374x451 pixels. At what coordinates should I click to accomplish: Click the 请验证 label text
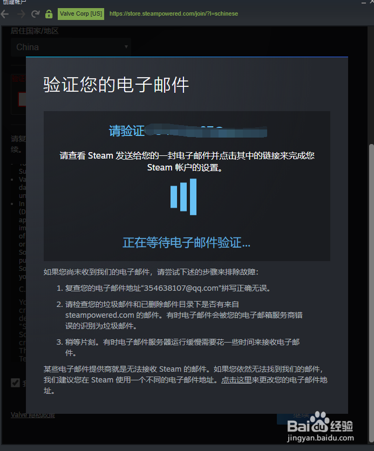tap(127, 131)
